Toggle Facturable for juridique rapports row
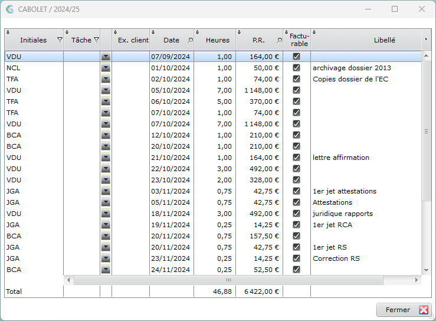The image size is (436, 321). pyautogui.click(x=296, y=214)
